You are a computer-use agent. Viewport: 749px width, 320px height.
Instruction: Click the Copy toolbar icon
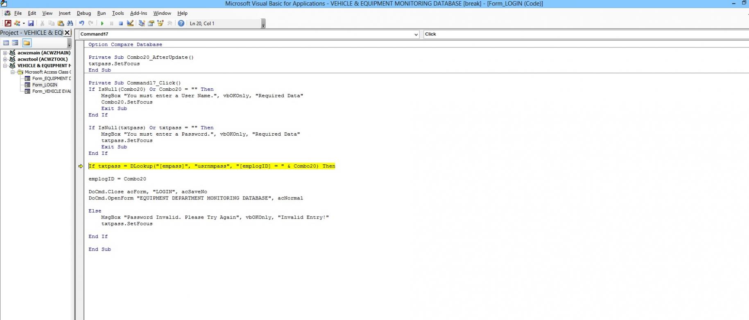tap(52, 23)
